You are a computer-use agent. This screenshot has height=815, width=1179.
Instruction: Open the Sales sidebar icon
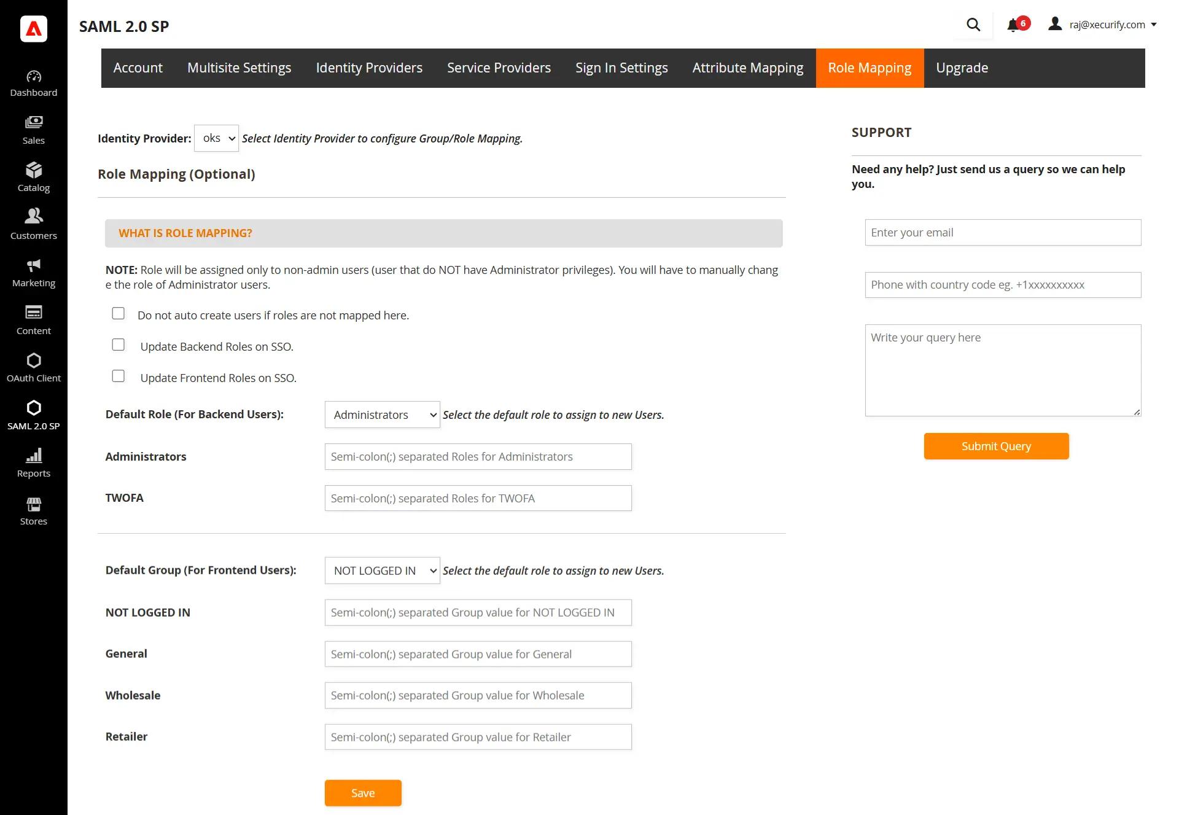coord(34,122)
